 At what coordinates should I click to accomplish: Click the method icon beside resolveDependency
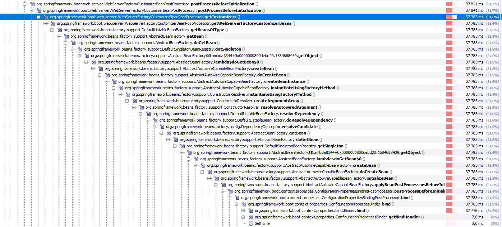149,114
